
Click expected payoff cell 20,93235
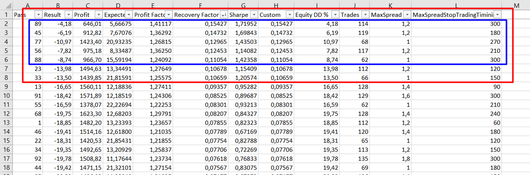(x=118, y=42)
